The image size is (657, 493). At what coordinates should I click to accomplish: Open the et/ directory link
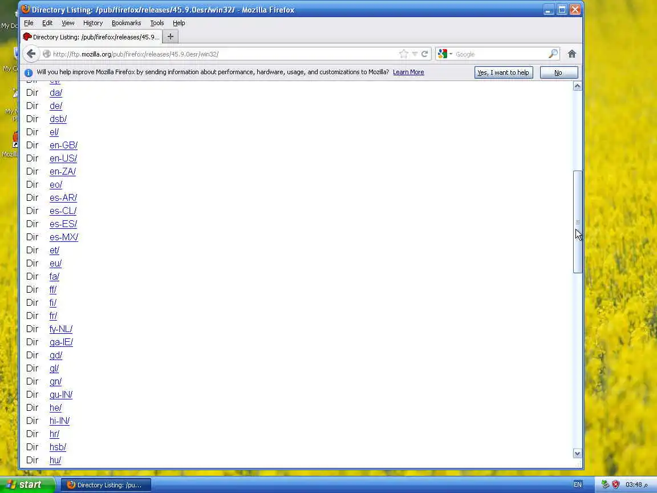pyautogui.click(x=55, y=250)
